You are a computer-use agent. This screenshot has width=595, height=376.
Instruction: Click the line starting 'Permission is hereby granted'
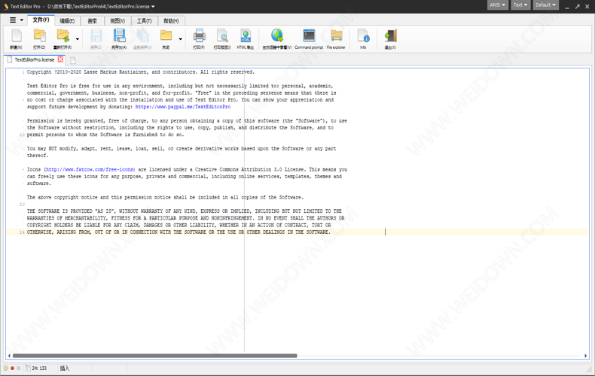[x=187, y=121]
